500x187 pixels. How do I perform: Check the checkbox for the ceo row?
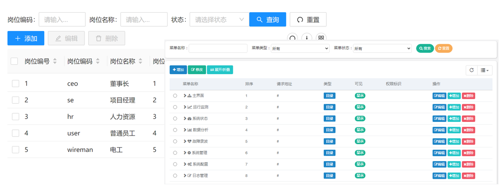16,84
